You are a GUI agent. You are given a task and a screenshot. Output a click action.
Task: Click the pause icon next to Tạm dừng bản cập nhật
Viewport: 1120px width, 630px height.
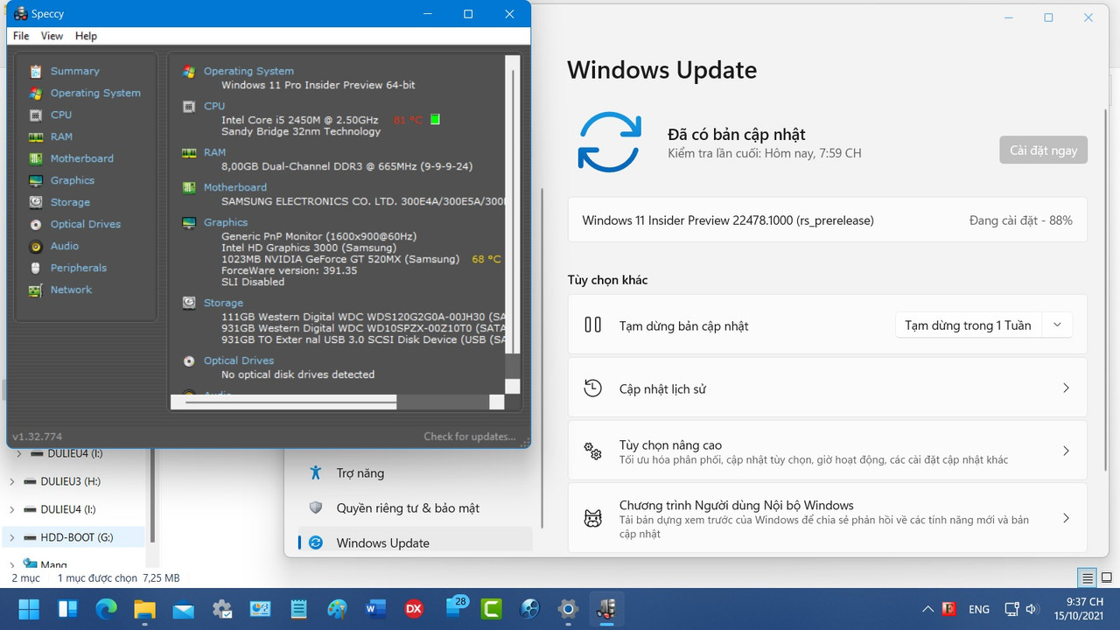tap(592, 325)
